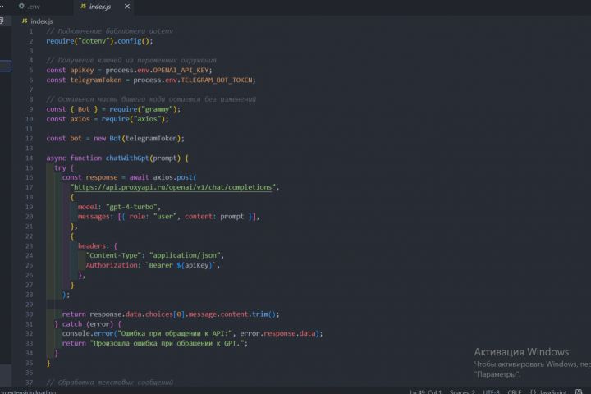This screenshot has height=394, width=591.
Task: Close the index.js tab
Action: tap(127, 7)
